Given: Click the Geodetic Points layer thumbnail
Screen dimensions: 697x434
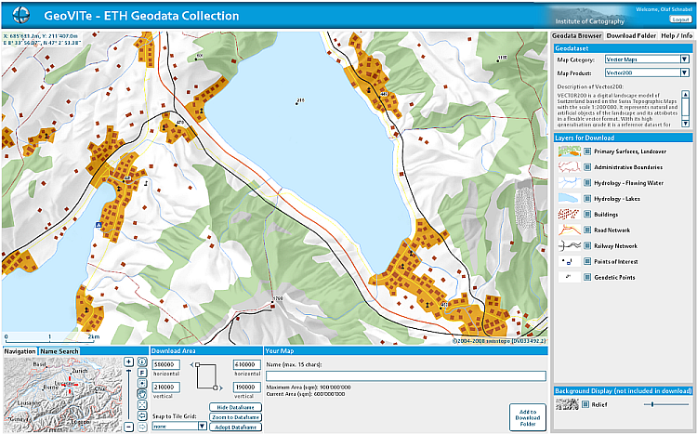Looking at the screenshot, I should pos(570,277).
